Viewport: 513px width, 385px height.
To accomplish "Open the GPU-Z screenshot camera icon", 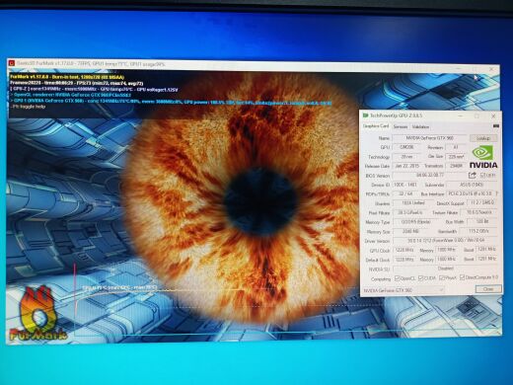I will tap(496, 126).
